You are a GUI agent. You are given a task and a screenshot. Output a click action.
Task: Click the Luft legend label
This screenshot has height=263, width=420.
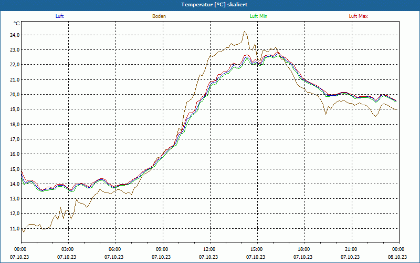tap(59, 16)
